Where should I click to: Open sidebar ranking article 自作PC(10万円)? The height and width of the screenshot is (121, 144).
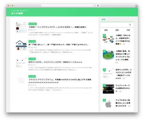tap(124, 74)
